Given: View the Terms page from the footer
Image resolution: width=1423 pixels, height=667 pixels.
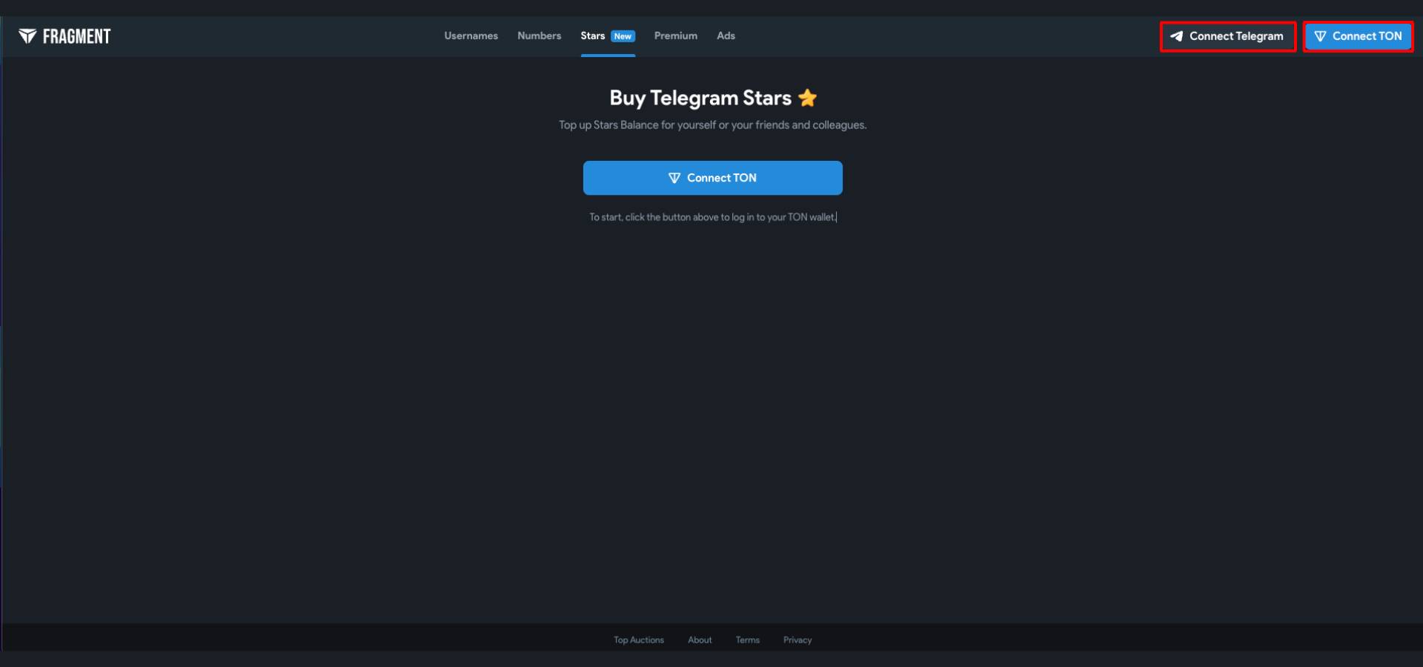Looking at the screenshot, I should 747,640.
